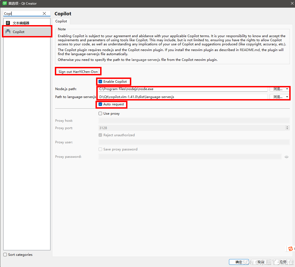Select 文本编辑器 category in list
Image resolution: width=295 pixels, height=267 pixels.
[x=27, y=23]
